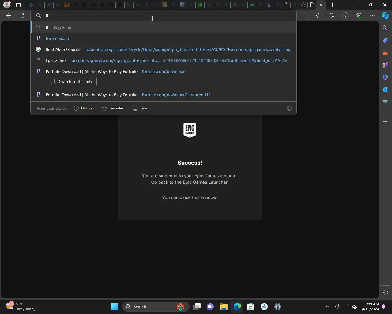Screen dimensions: 392x314
Task: Open Settings and more ellipsis menu
Action: pos(372,16)
